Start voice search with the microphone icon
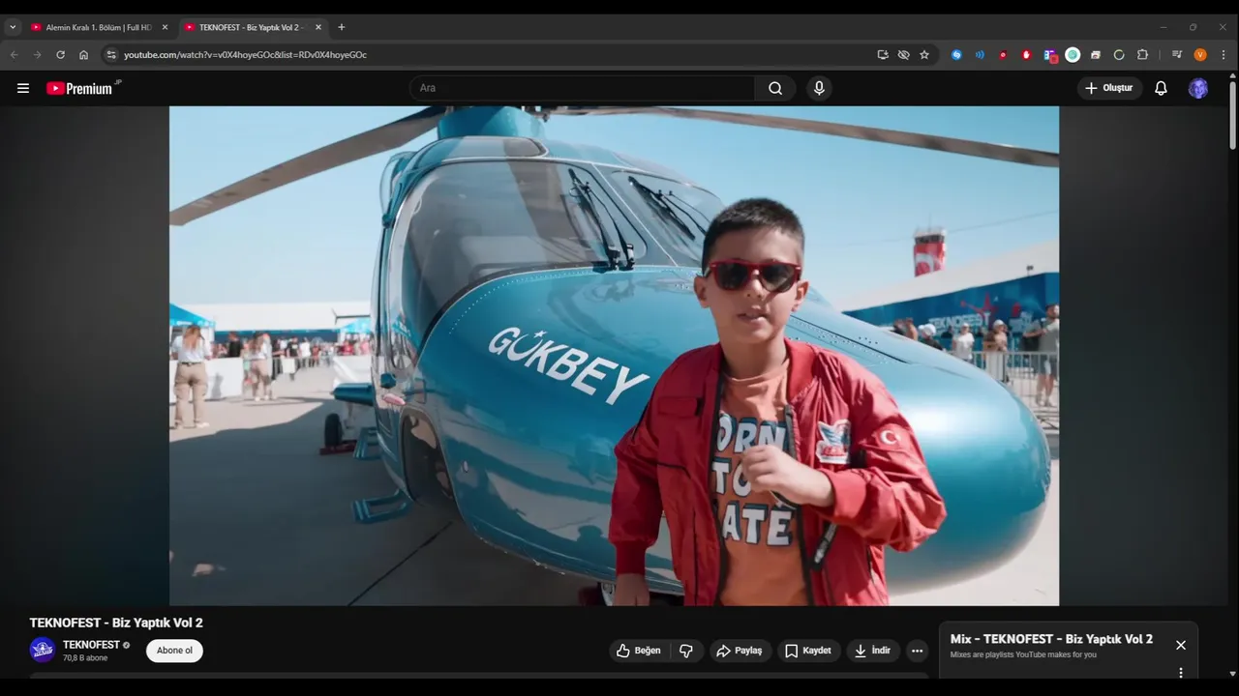Screen dimensions: 1239x696 (819, 88)
